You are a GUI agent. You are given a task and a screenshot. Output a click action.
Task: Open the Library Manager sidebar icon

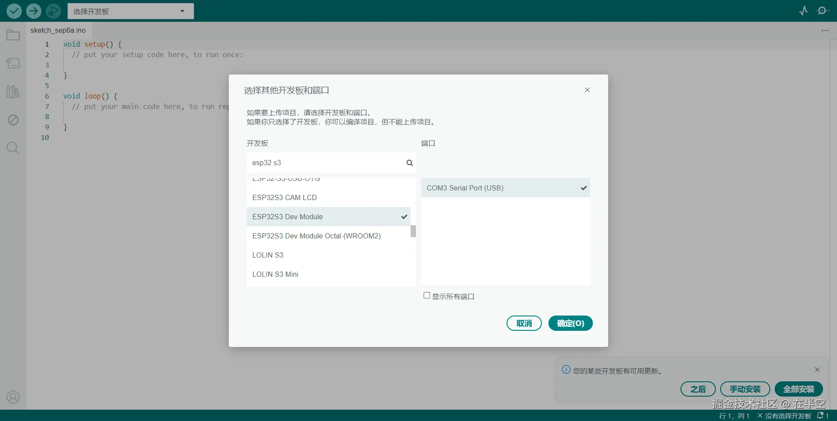coord(13,92)
